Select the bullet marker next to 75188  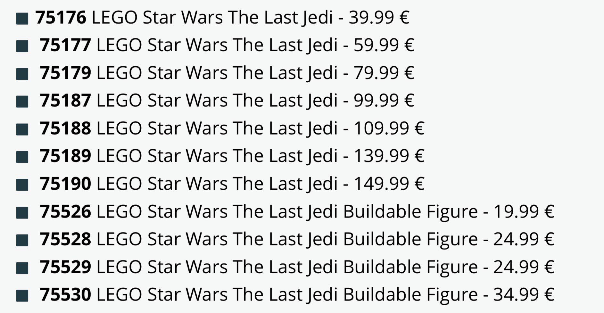click(x=22, y=129)
